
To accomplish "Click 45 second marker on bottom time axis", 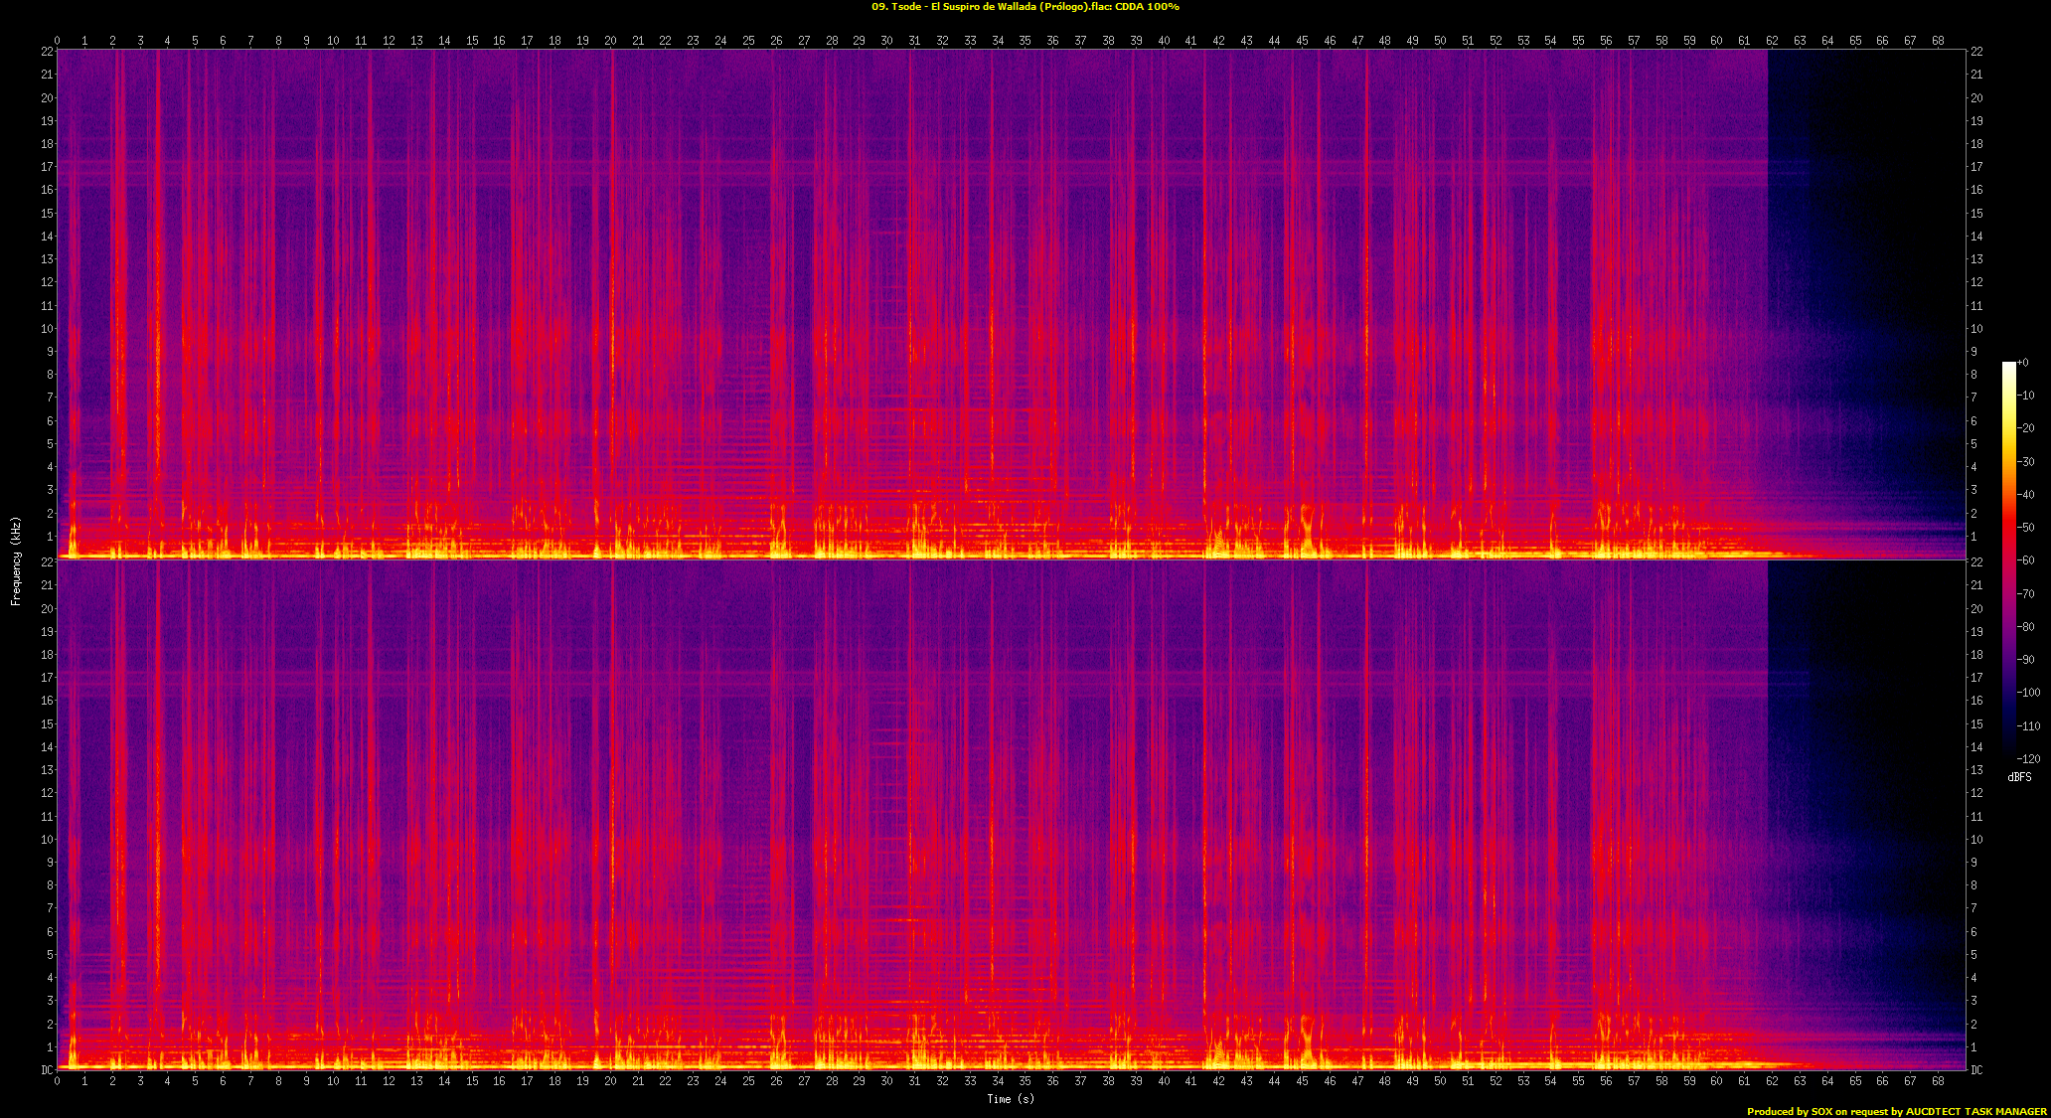I will coord(1302,1081).
